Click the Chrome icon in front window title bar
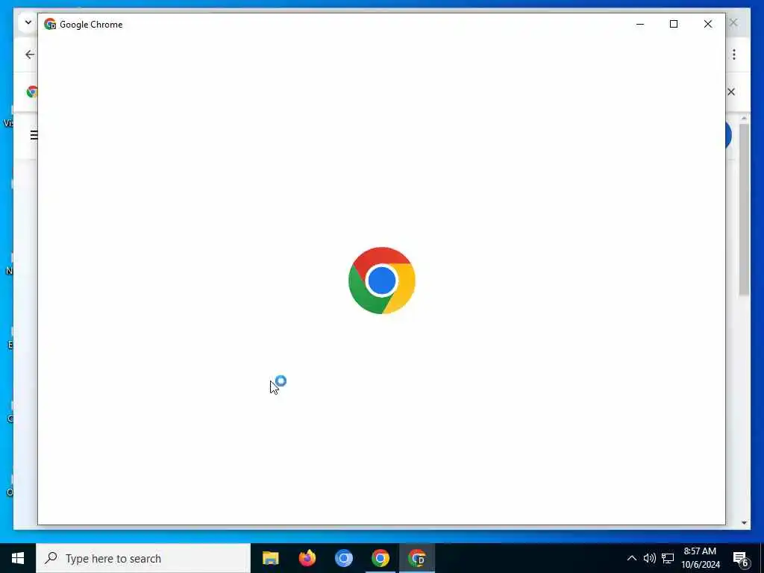764x573 pixels. pos(50,25)
